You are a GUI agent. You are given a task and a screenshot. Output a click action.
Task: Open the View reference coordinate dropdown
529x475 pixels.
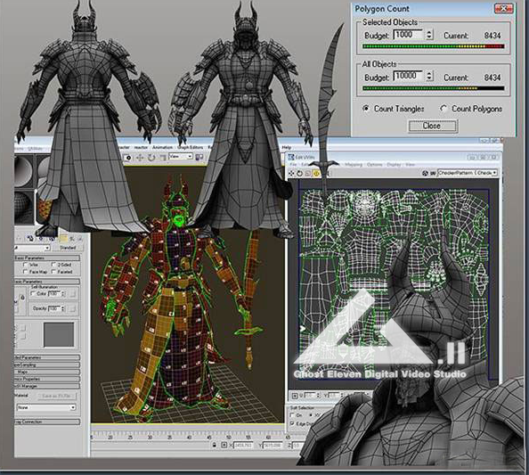tap(181, 157)
